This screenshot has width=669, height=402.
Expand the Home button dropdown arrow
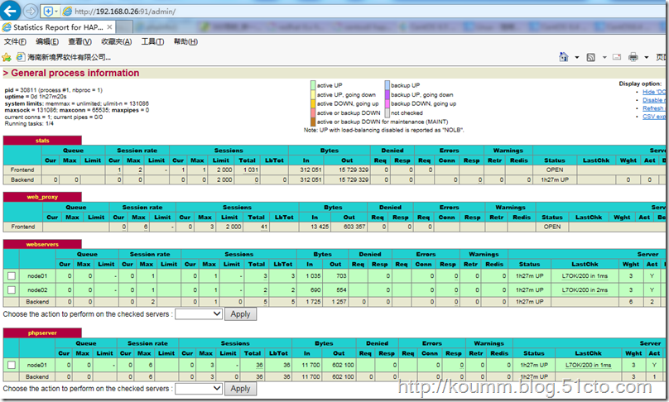(x=577, y=57)
